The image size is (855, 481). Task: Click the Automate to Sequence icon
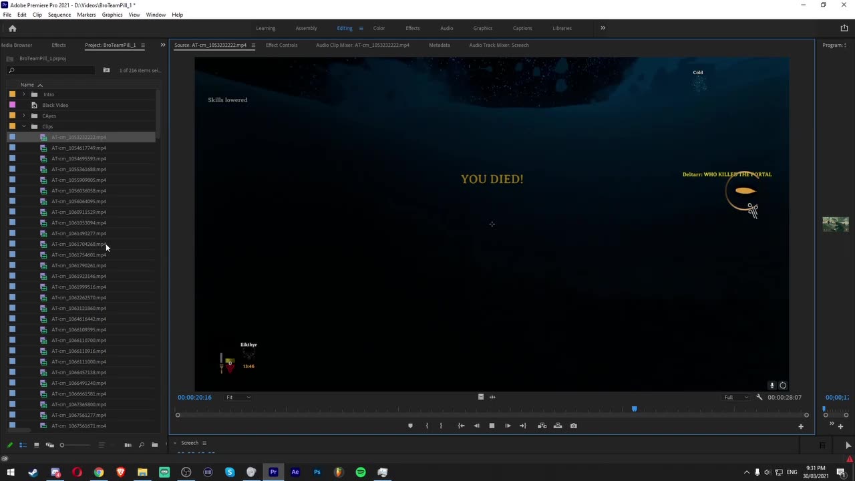coord(128,445)
